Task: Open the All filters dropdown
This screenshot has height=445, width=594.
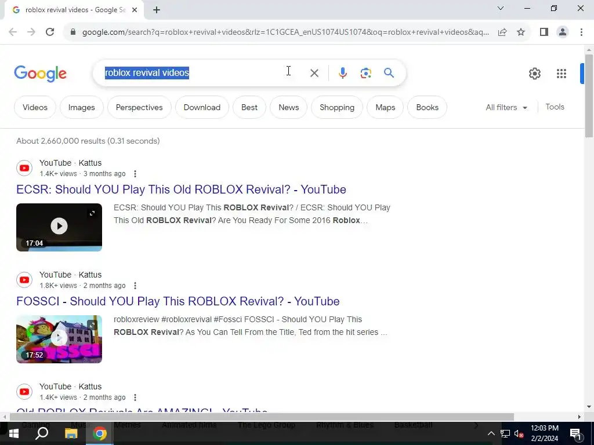Action: [x=506, y=107]
